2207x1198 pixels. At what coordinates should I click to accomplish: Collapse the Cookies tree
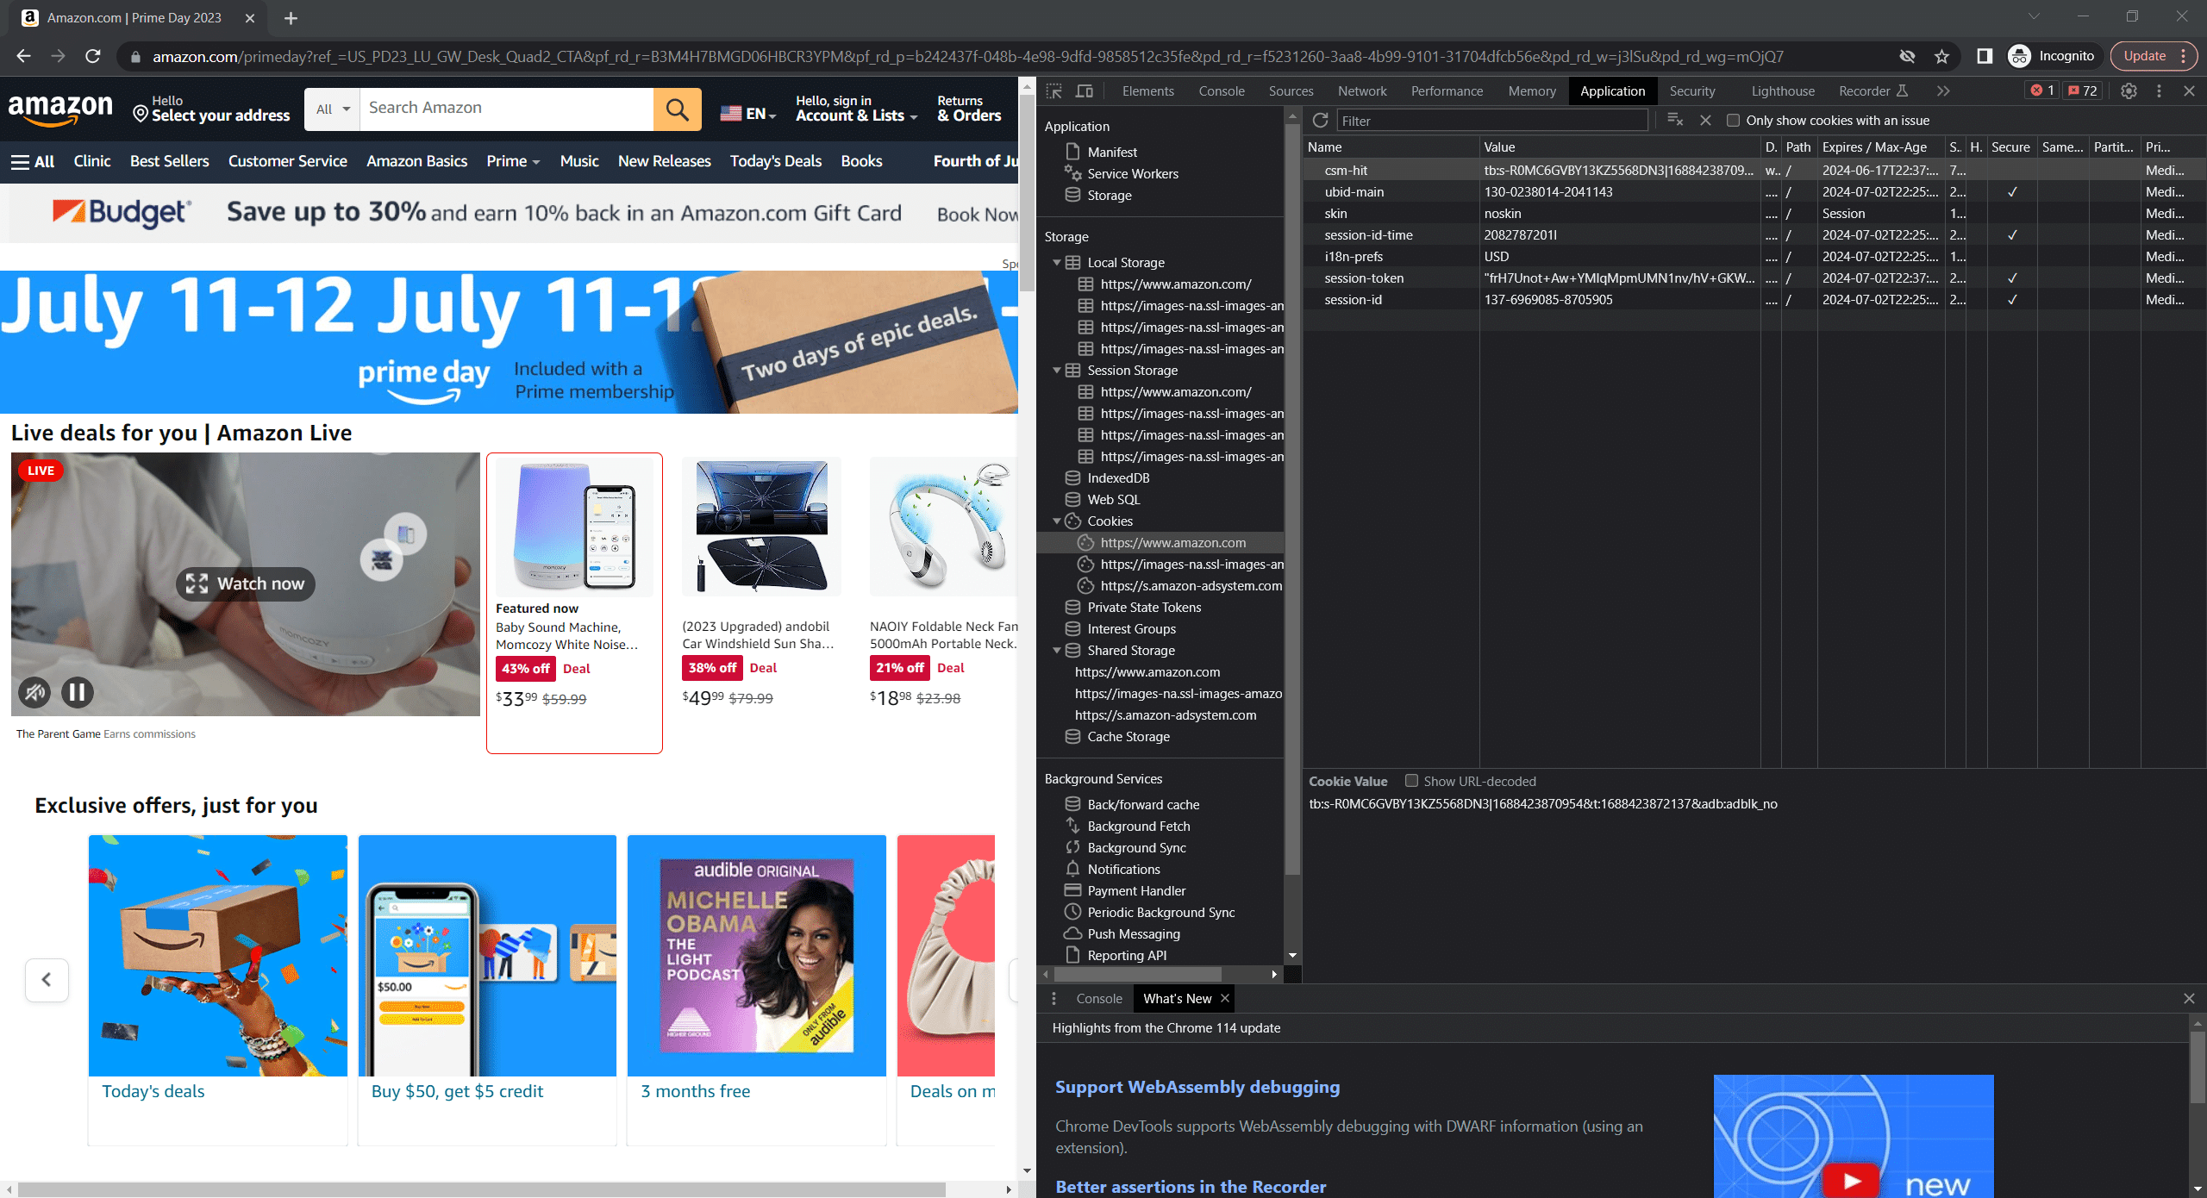[1057, 521]
